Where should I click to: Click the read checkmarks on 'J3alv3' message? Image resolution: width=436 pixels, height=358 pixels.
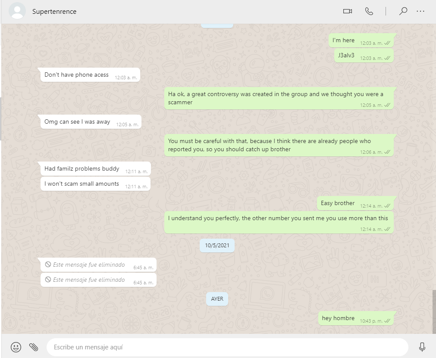click(x=387, y=58)
